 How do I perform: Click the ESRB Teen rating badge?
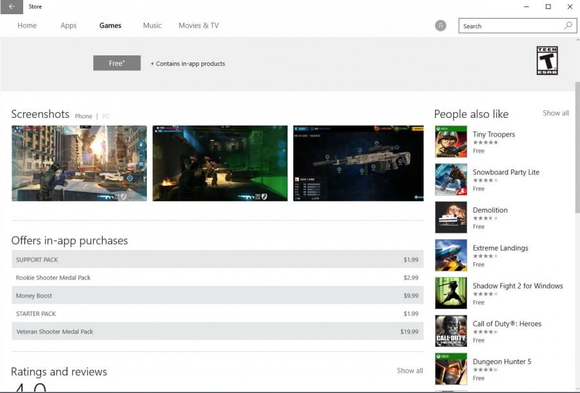[548, 60]
